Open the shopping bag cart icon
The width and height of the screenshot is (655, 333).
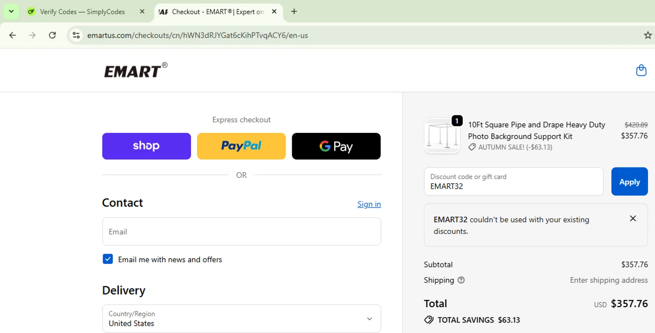point(641,70)
